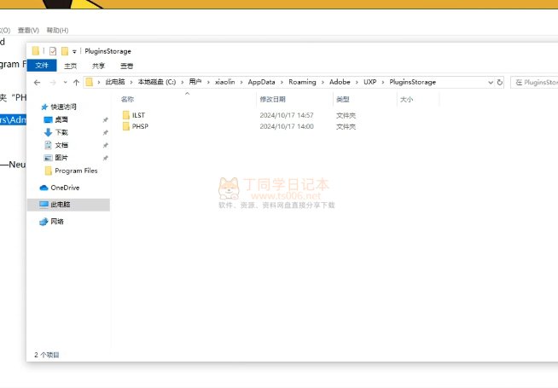Viewport: 558px width, 388px height.
Task: Sort by 类型 column header
Action: (x=343, y=99)
